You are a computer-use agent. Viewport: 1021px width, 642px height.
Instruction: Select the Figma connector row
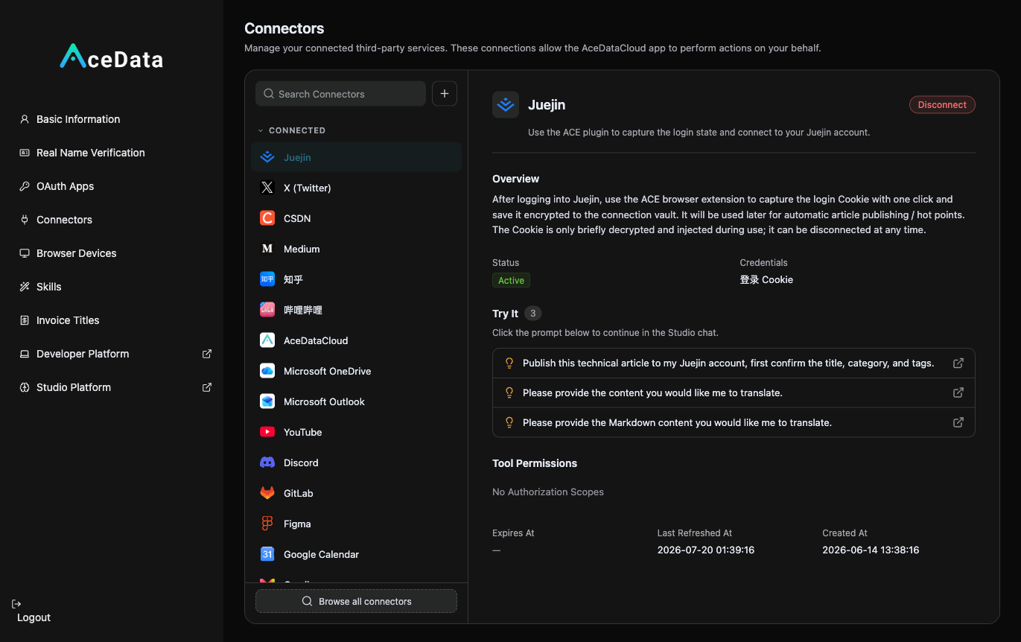pyautogui.click(x=356, y=524)
